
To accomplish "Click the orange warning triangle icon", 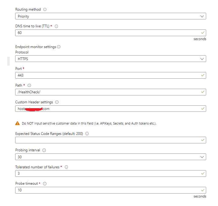I will (x=17, y=123).
